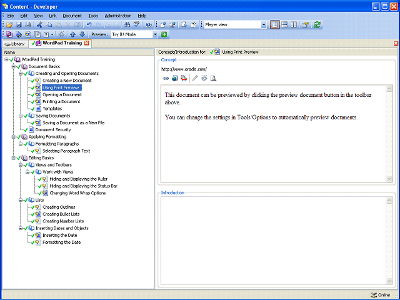Open the Link menu
This screenshot has width=400, height=300.
pyautogui.click(x=52, y=16)
